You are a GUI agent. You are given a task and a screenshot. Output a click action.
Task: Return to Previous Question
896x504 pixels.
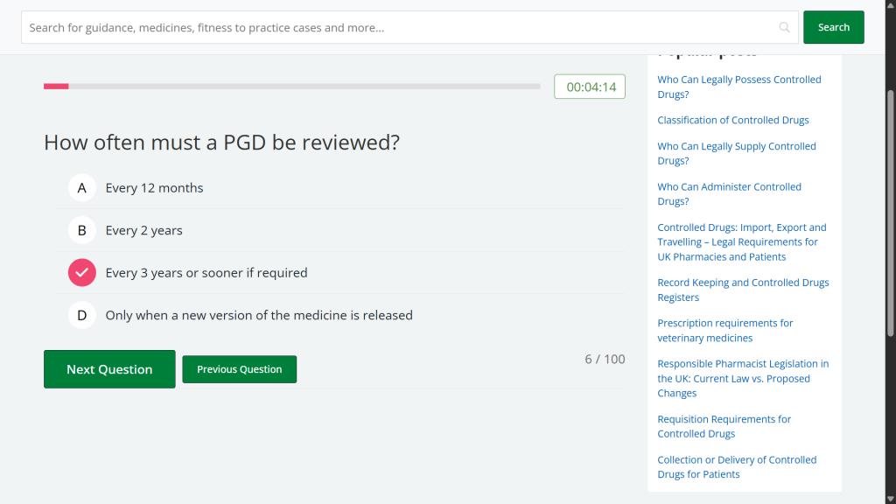tap(239, 369)
